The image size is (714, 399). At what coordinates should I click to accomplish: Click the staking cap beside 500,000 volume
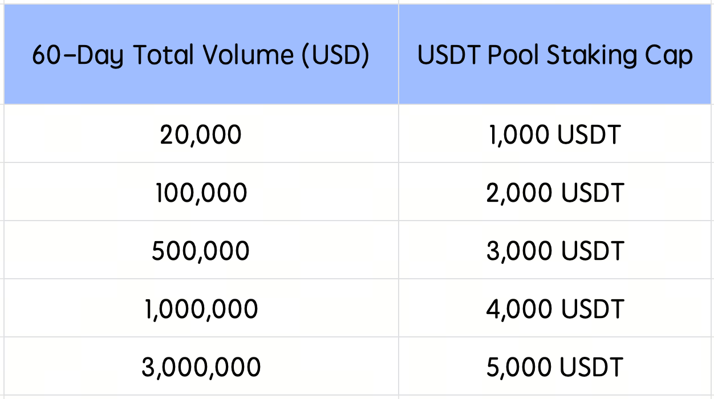[555, 251]
